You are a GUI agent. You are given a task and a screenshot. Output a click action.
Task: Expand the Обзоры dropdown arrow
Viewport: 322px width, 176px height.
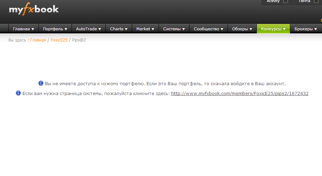tap(251, 29)
